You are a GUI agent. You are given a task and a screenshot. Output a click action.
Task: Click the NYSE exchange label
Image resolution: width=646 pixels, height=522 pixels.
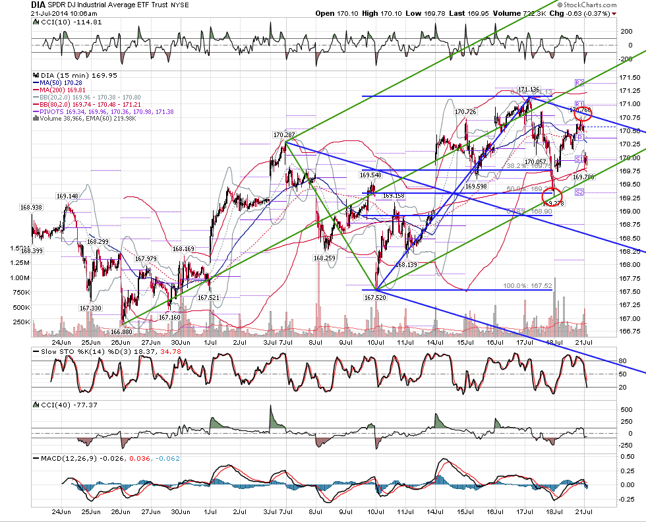(180, 5)
